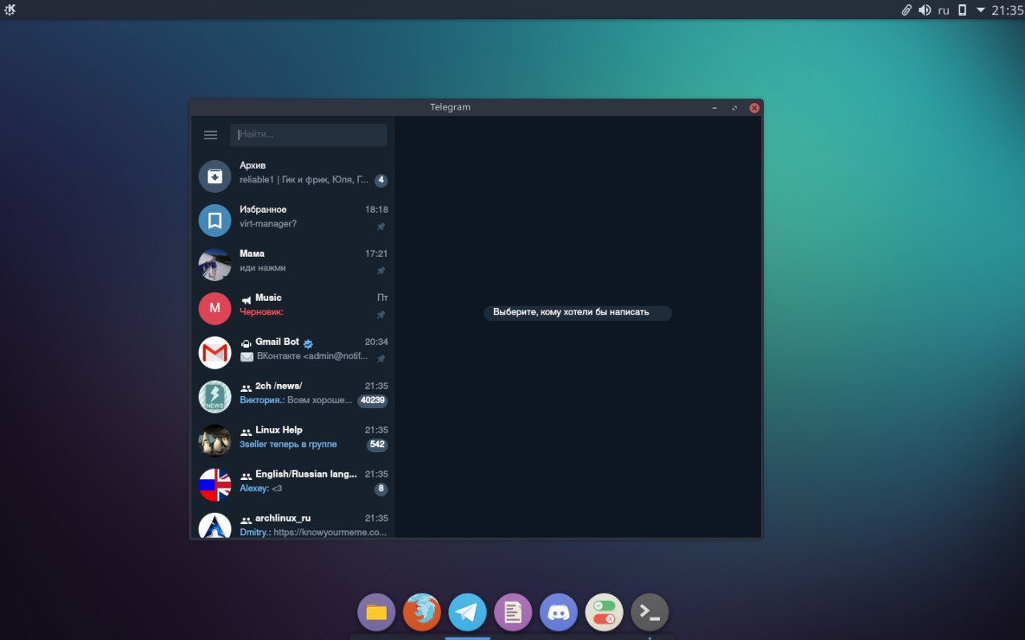Viewport: 1025px width, 640px height.
Task: Open the file manager in the dock
Action: [x=376, y=613]
